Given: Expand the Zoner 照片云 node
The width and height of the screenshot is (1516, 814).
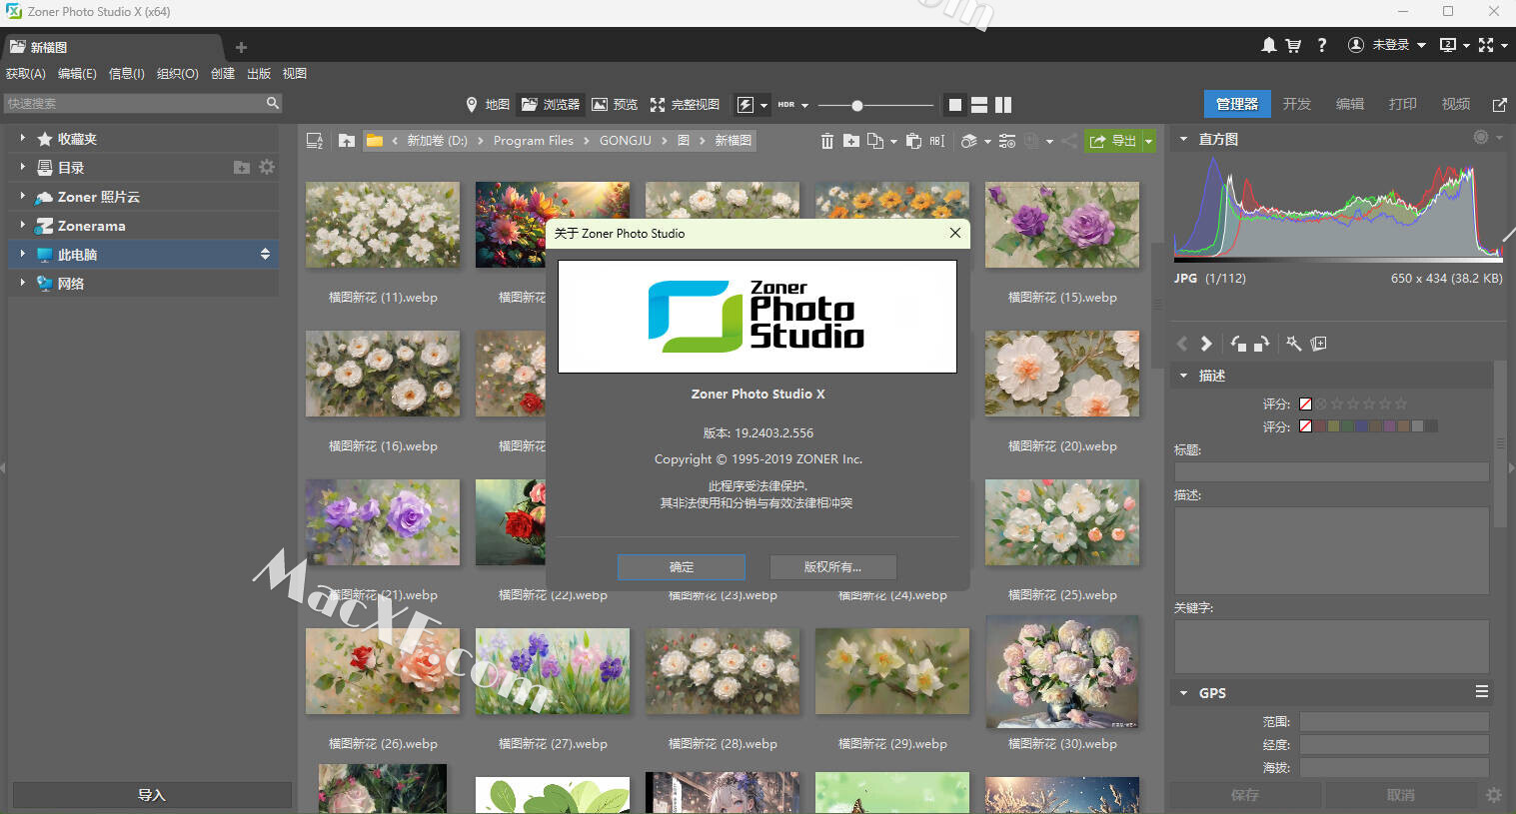Looking at the screenshot, I should click(22, 197).
